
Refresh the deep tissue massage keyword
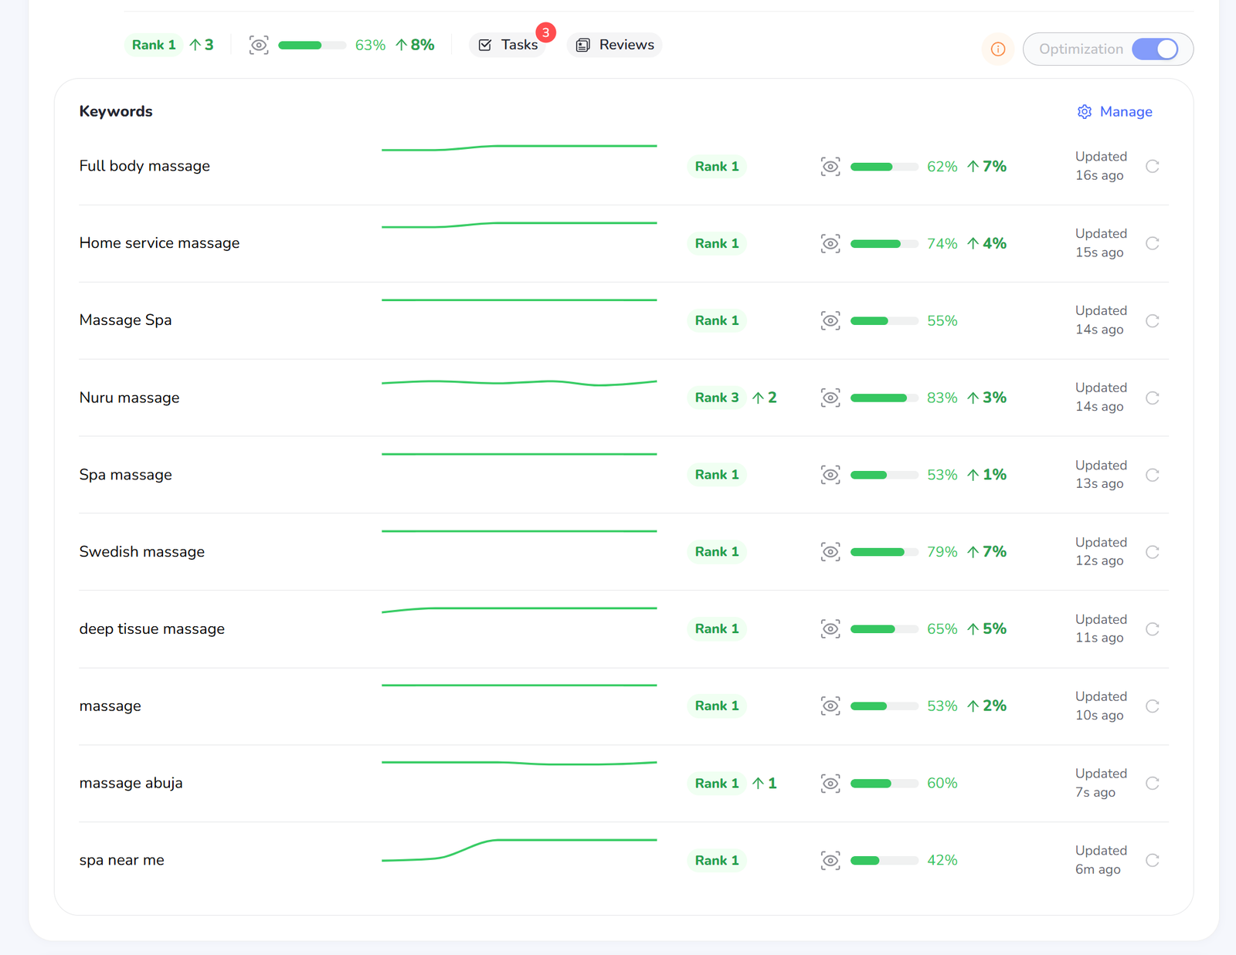[1152, 629]
